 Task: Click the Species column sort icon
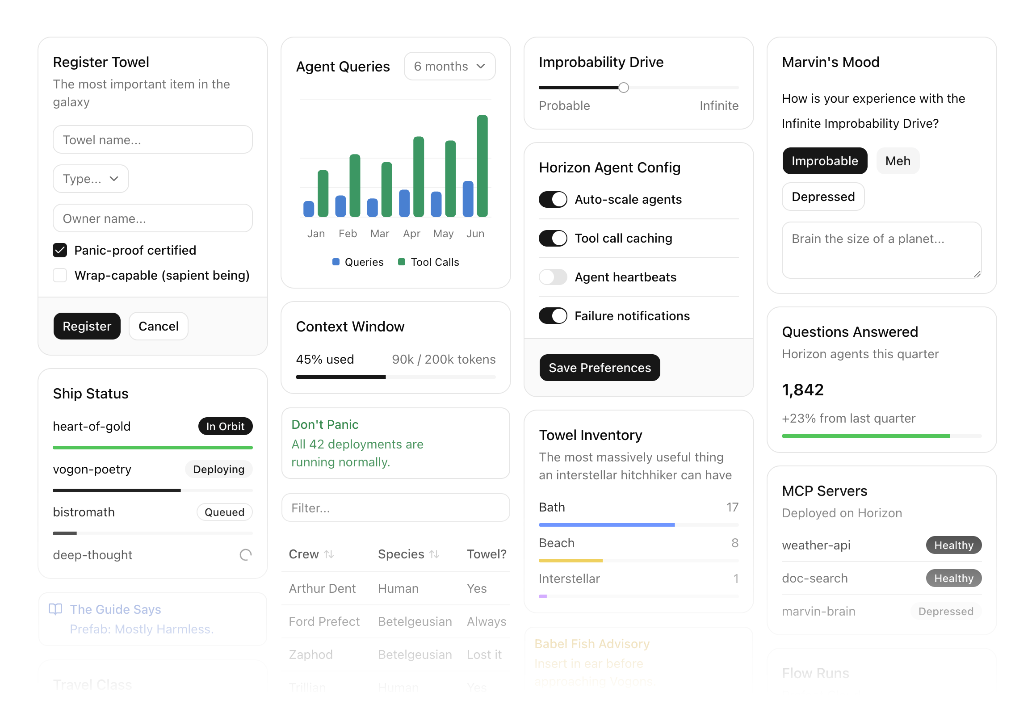[434, 554]
